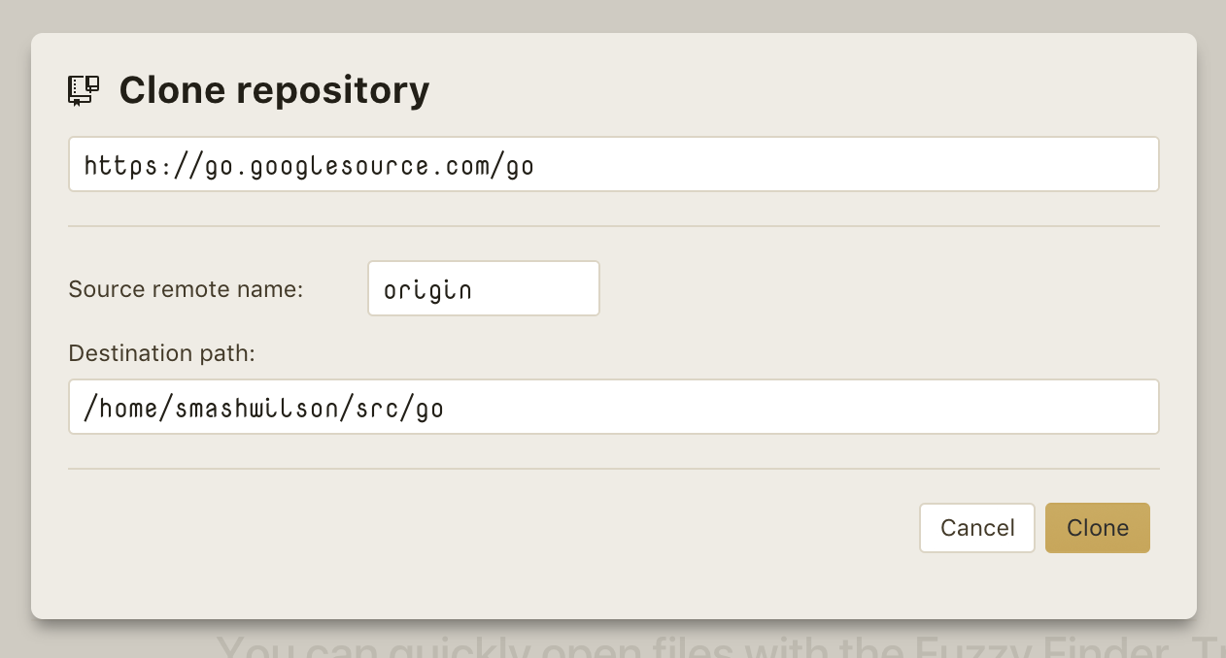Click the repository clone icon beside the title
Viewport: 1226px width, 658px height.
(83, 89)
